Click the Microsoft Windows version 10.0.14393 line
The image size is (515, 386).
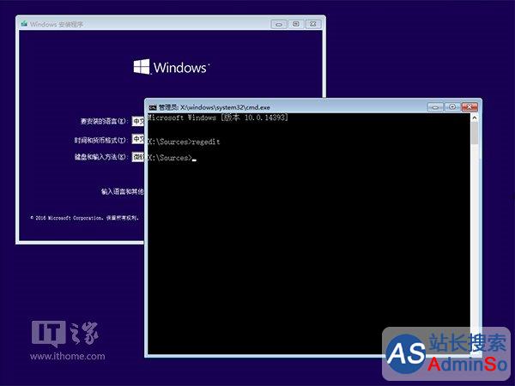coord(218,118)
